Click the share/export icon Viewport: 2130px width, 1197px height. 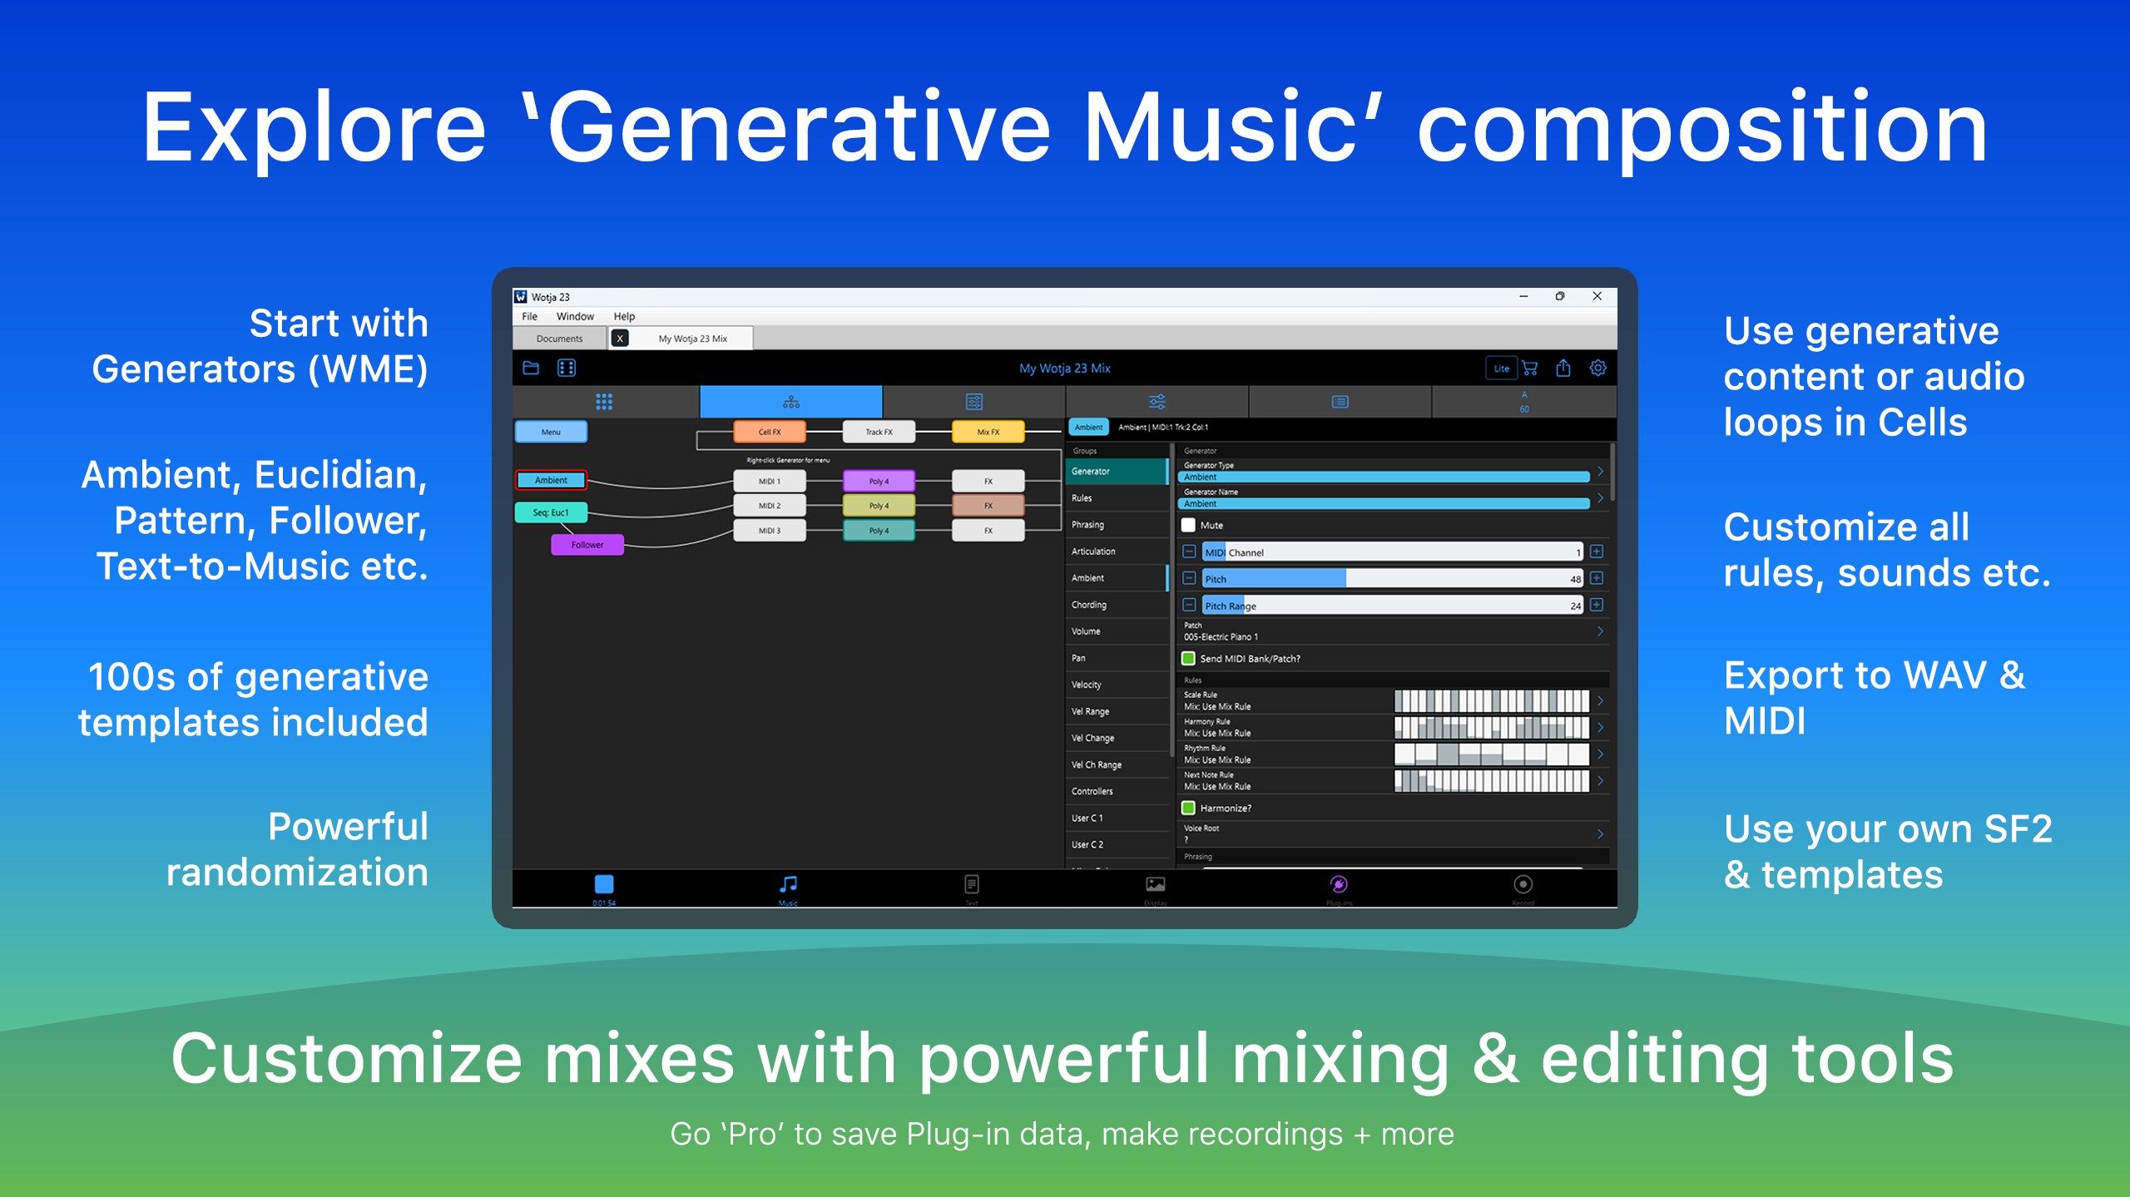pos(1563,368)
